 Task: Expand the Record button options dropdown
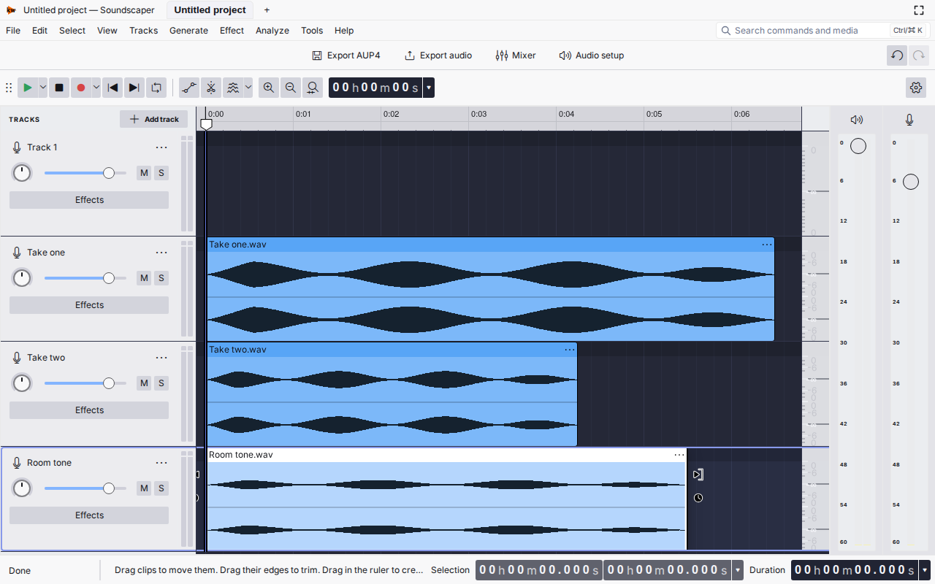click(96, 88)
